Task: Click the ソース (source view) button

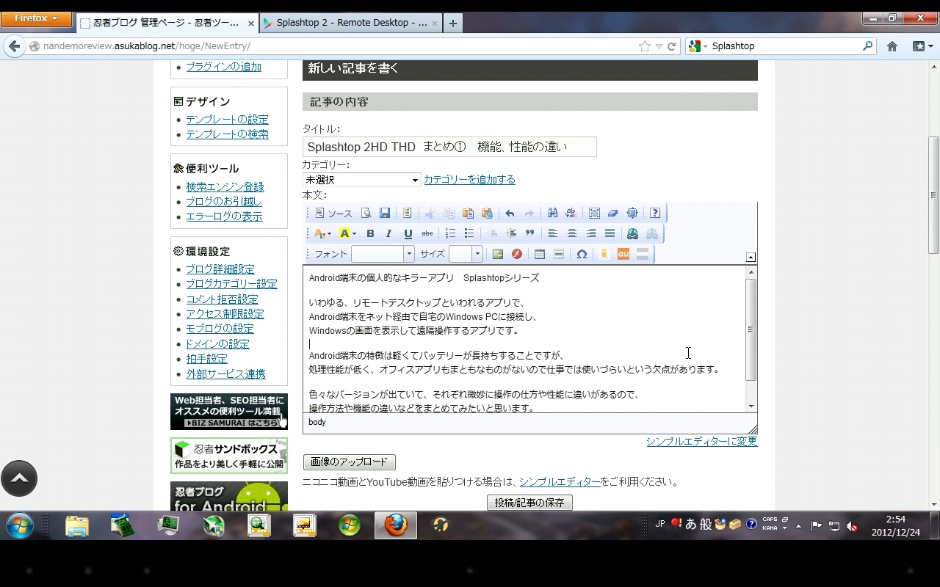Action: (333, 214)
